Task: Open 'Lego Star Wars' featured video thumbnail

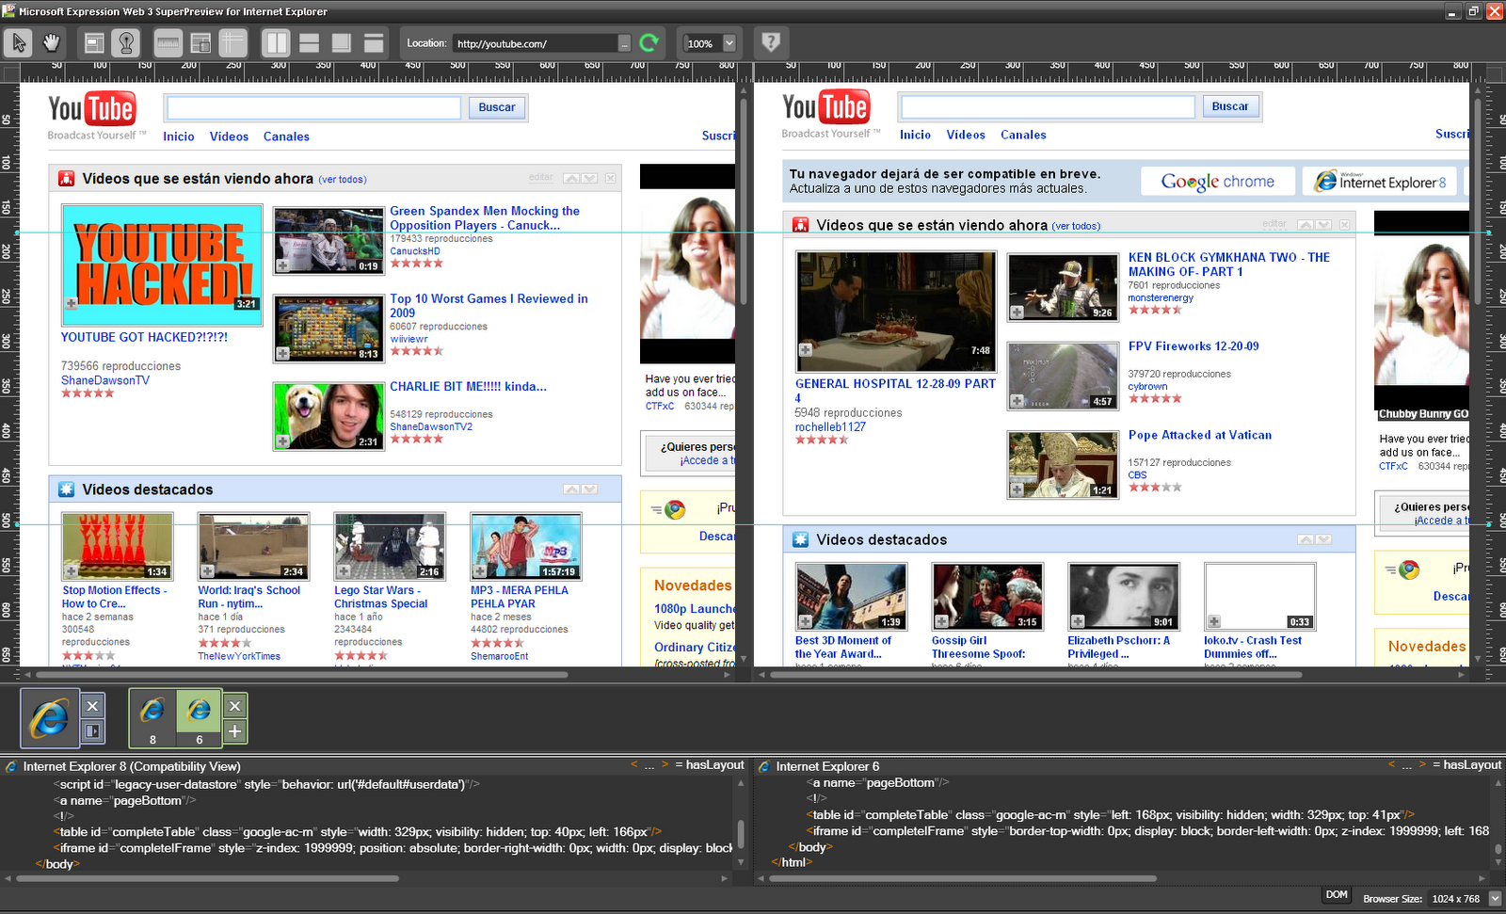Action: [390, 546]
